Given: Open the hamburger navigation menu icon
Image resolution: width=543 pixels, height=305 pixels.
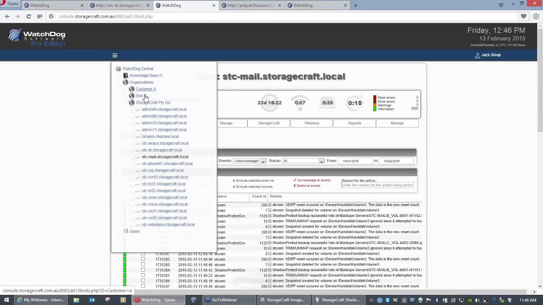Looking at the screenshot, I should coord(115,55).
